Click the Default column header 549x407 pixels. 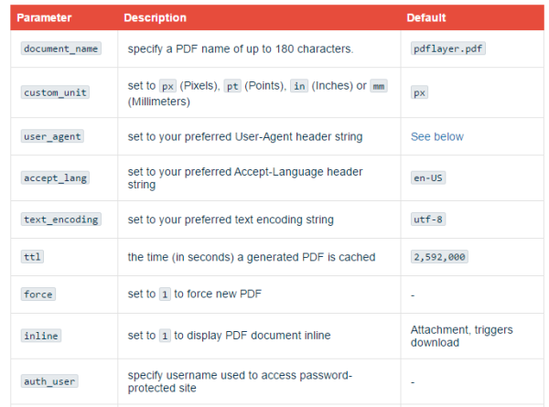tap(428, 17)
